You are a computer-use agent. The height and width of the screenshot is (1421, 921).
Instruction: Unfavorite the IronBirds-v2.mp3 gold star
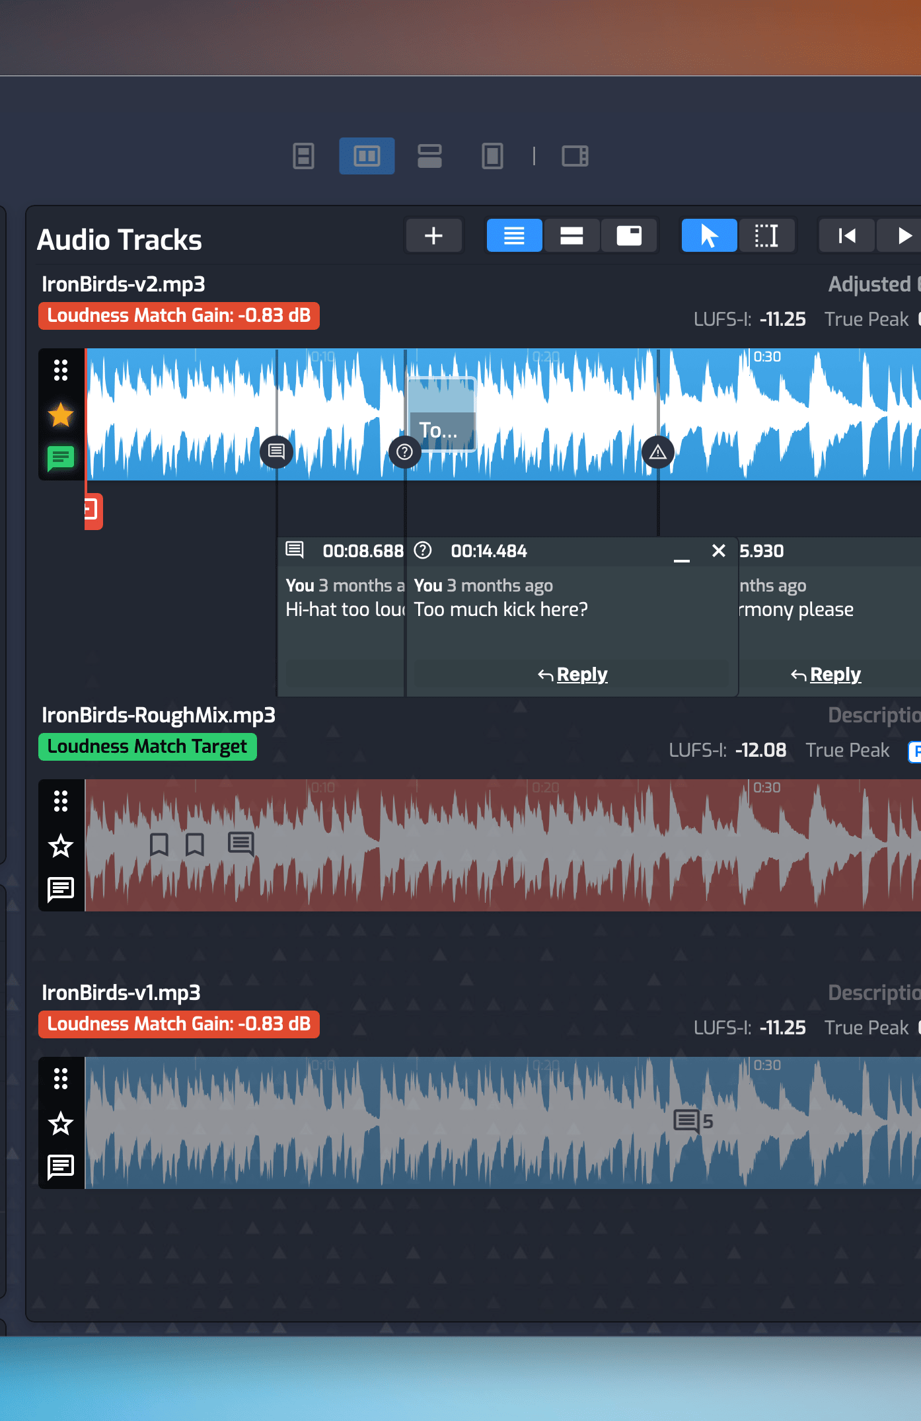61,415
